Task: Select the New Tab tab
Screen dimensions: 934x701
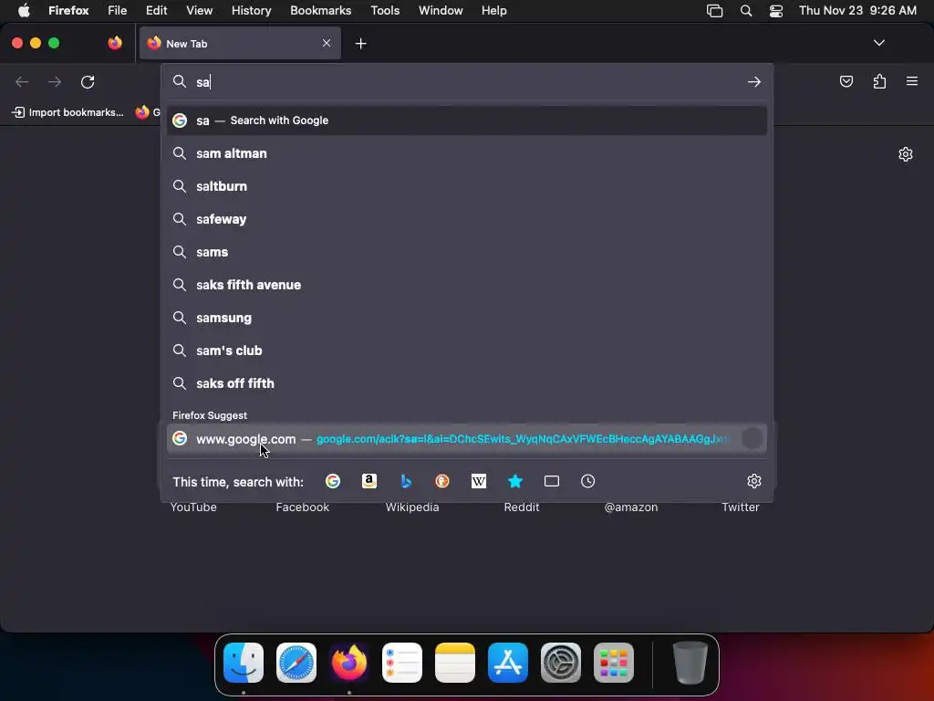Action: pos(240,44)
